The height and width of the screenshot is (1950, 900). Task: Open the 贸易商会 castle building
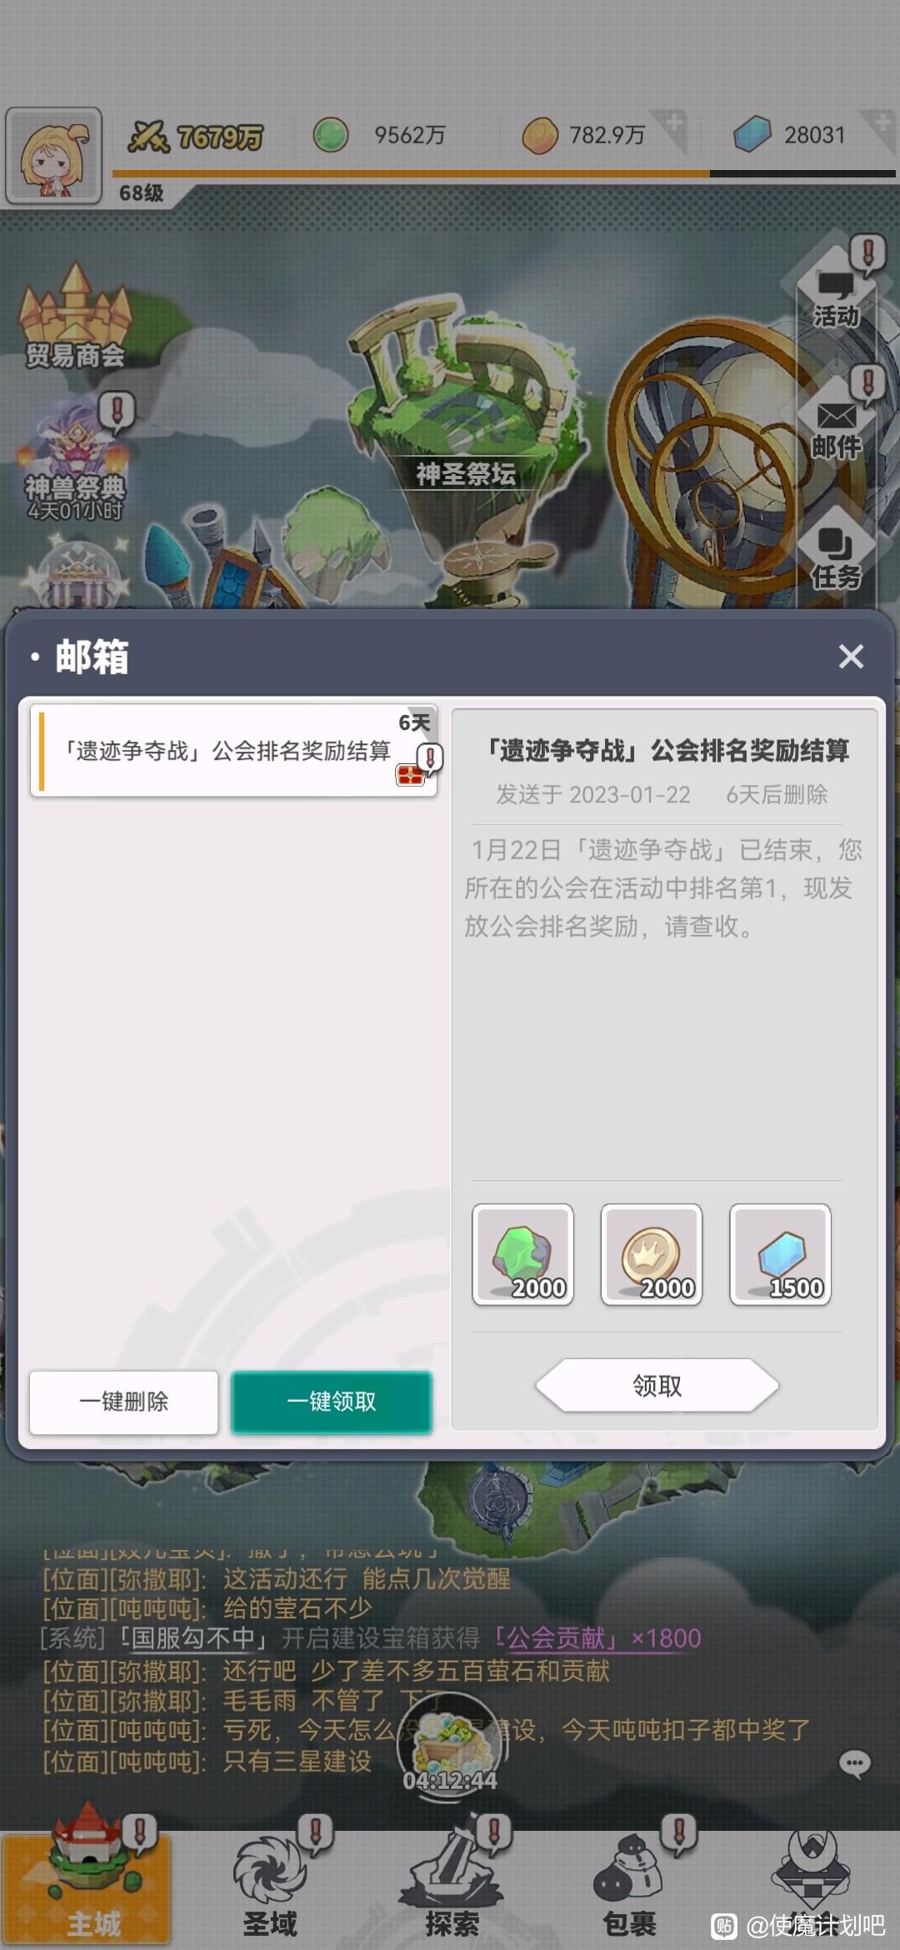coord(75,317)
